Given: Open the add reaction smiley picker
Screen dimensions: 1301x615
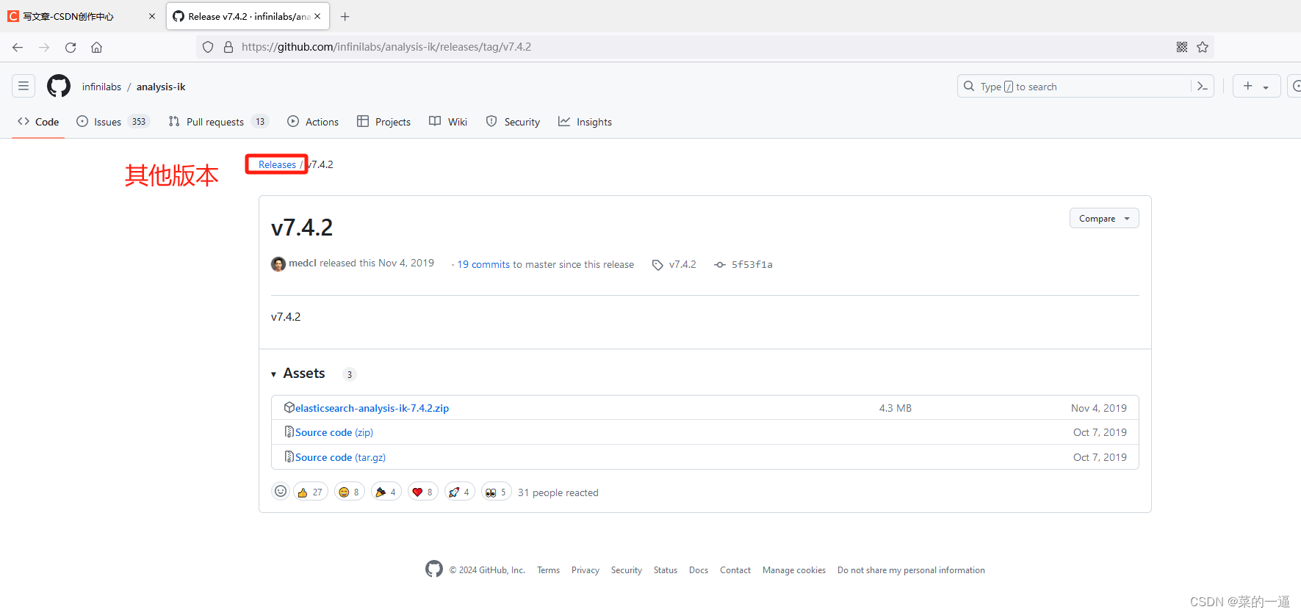Looking at the screenshot, I should tap(281, 491).
